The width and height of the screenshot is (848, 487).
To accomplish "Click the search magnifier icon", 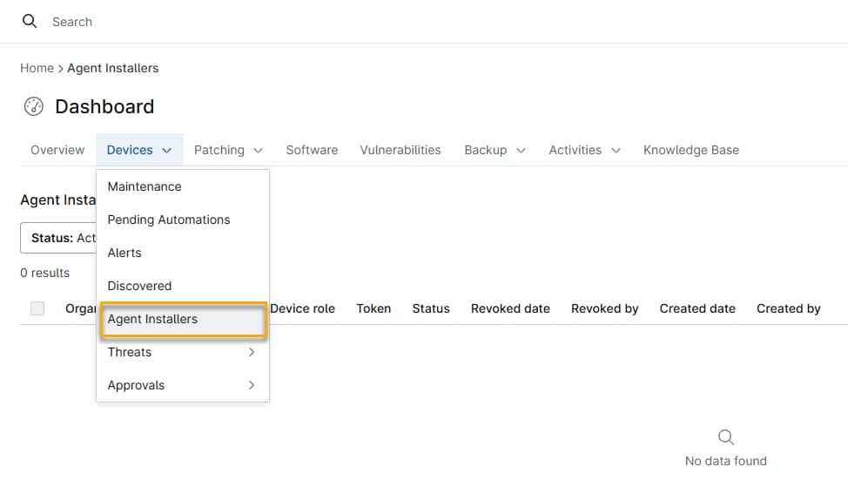I will tap(30, 21).
